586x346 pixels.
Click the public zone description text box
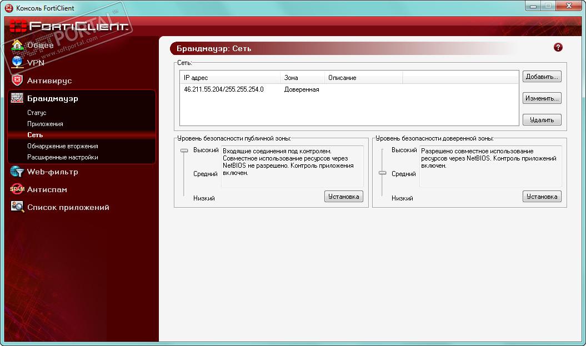(x=292, y=166)
